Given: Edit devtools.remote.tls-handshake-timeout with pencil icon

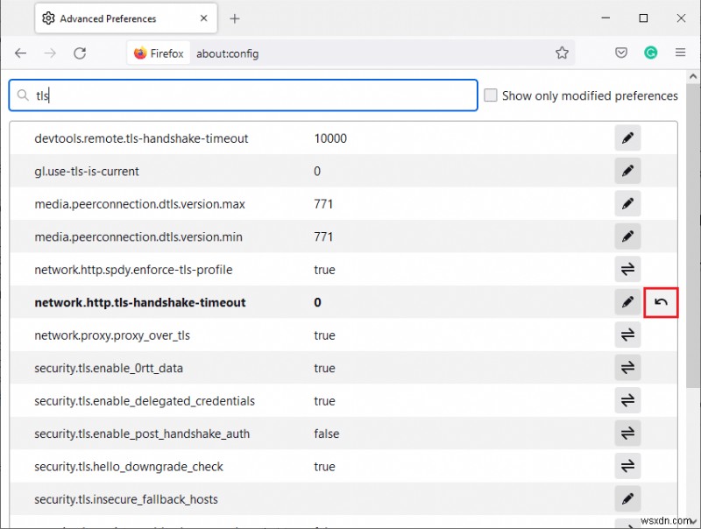Looking at the screenshot, I should click(x=627, y=138).
